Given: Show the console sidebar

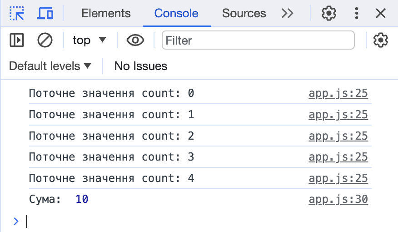Looking at the screenshot, I should point(17,40).
